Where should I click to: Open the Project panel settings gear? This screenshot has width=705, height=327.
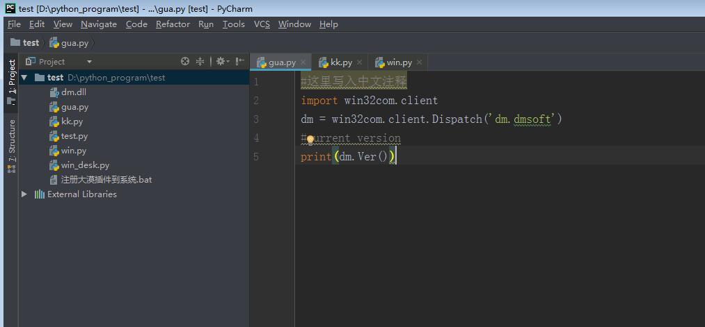click(x=221, y=61)
